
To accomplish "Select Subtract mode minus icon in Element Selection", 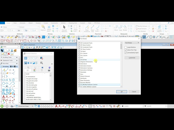I will click(x=31, y=63).
